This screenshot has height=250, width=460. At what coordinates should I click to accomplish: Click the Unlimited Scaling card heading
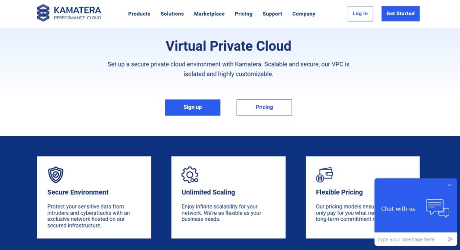(208, 192)
